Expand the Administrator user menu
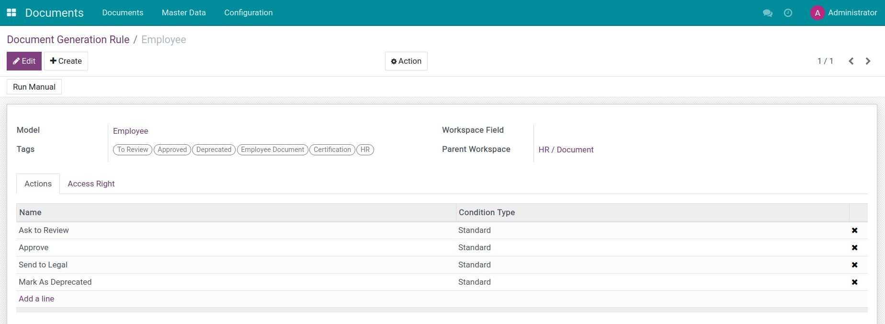This screenshot has width=885, height=324. pos(844,13)
